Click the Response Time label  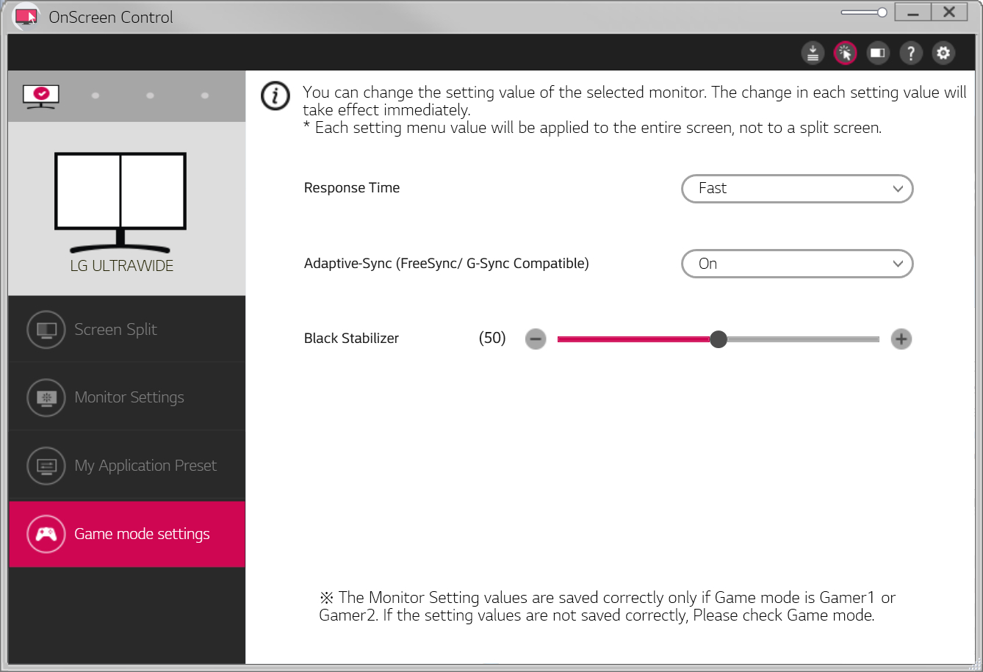[x=352, y=188]
